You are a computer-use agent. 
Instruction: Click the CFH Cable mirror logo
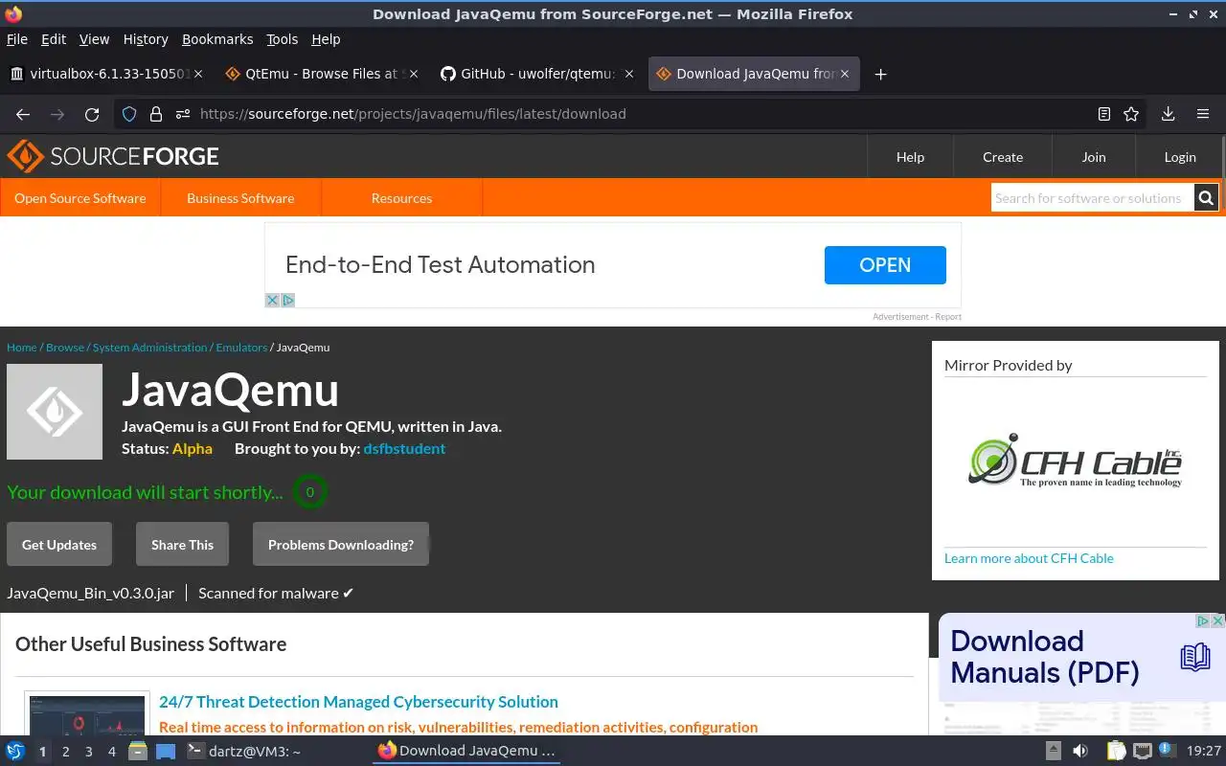(x=1075, y=462)
